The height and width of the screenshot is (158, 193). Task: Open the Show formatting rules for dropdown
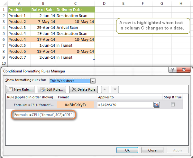pos(93,81)
